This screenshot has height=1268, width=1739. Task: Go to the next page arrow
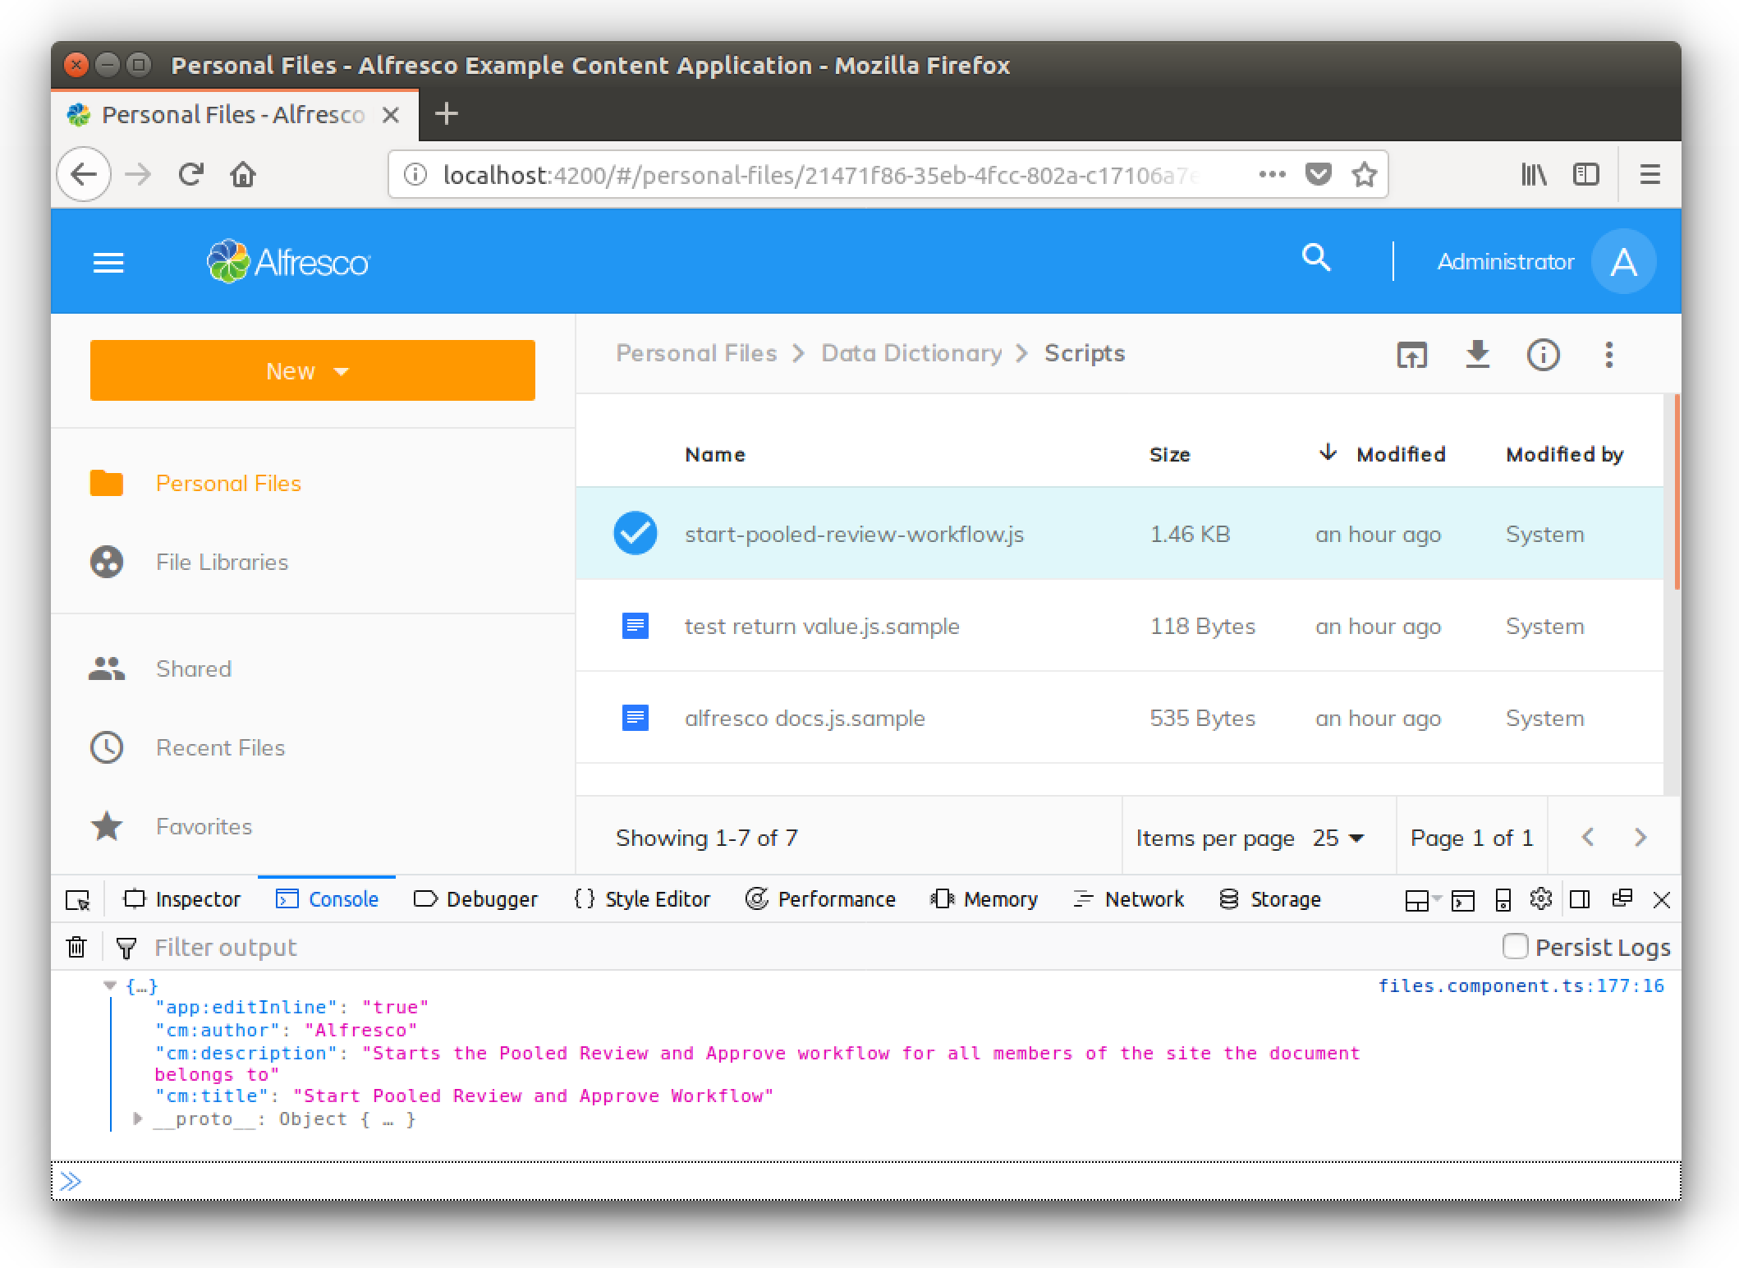pos(1640,837)
